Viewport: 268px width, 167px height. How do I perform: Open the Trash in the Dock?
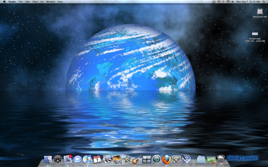pos(221,159)
